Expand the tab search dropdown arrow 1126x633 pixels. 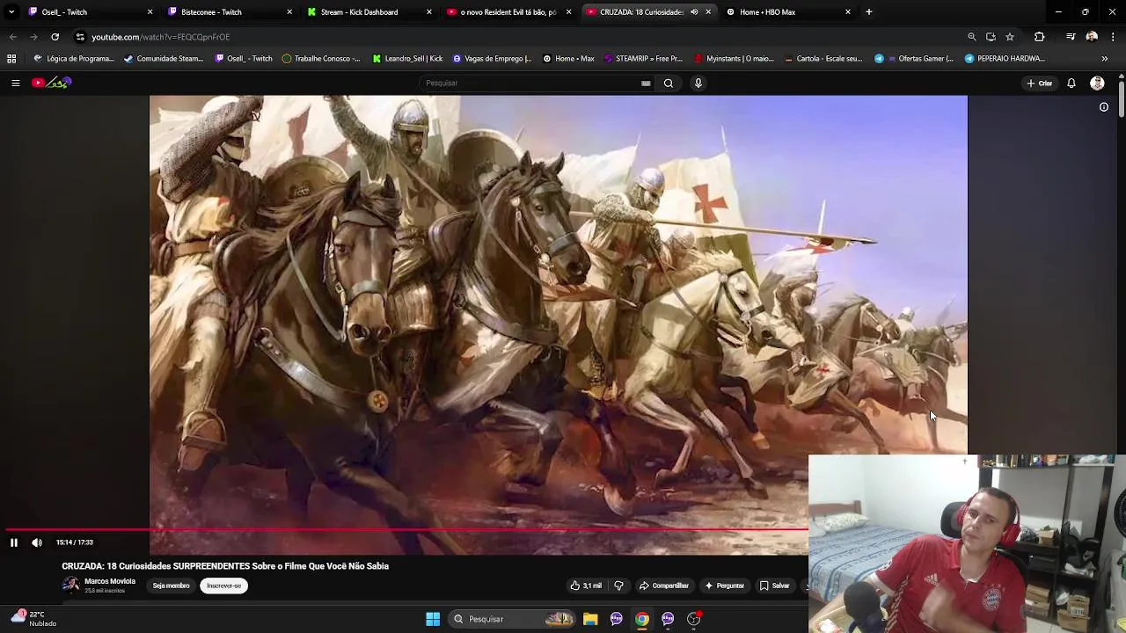tap(11, 12)
